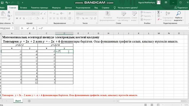
Task: Click the AutoSum sigma icon
Action: [159, 12]
